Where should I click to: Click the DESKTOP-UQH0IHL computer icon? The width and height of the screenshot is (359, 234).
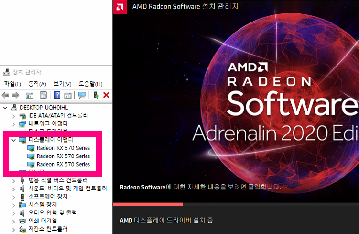click(x=14, y=108)
